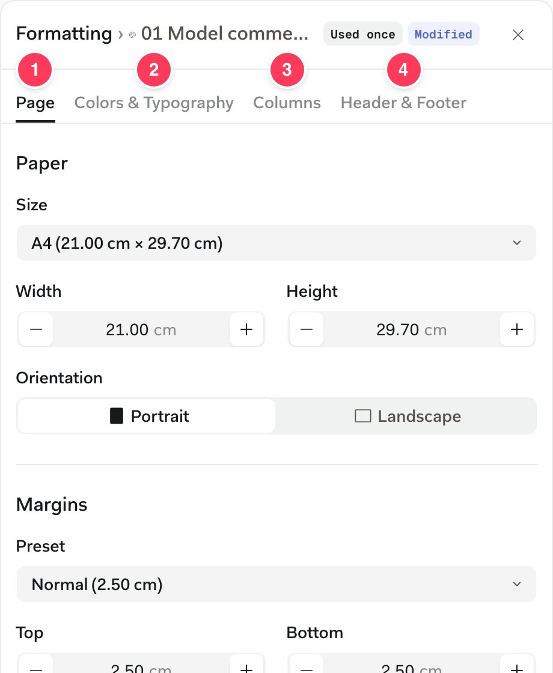
Task: Switch to the Page tab
Action: point(35,103)
